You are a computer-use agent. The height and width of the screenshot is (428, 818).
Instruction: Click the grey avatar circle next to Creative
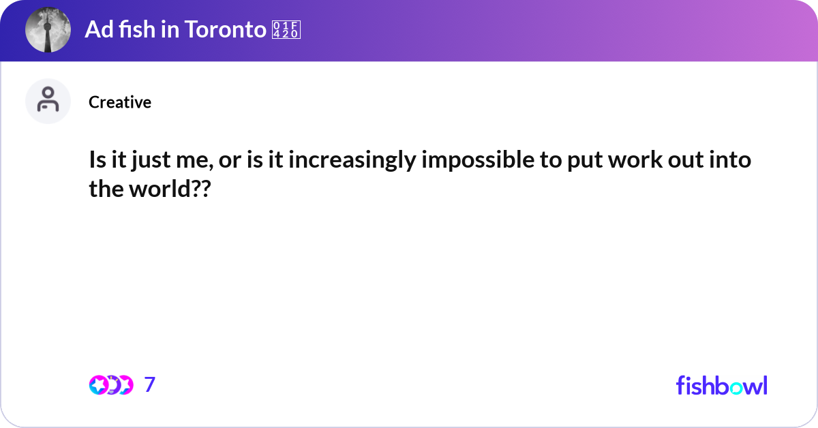[x=48, y=101]
